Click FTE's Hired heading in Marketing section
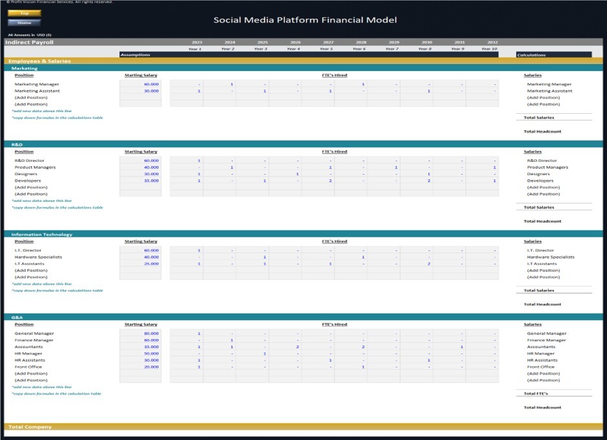Image resolution: width=607 pixels, height=440 pixels. (x=335, y=75)
